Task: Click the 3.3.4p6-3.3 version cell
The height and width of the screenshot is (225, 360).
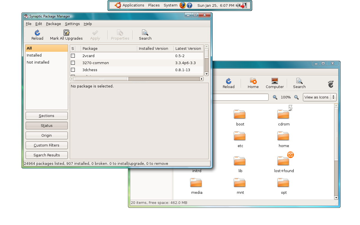Action: [185, 63]
